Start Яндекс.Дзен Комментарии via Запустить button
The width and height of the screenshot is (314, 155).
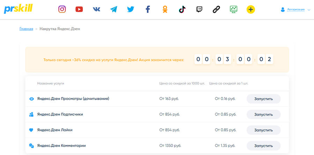coord(263,146)
